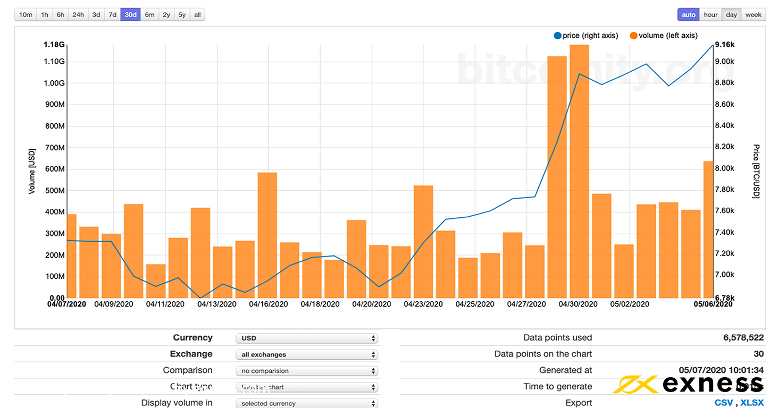The width and height of the screenshot is (778, 408).
Task: Click the Generated at label
Action: click(x=565, y=370)
